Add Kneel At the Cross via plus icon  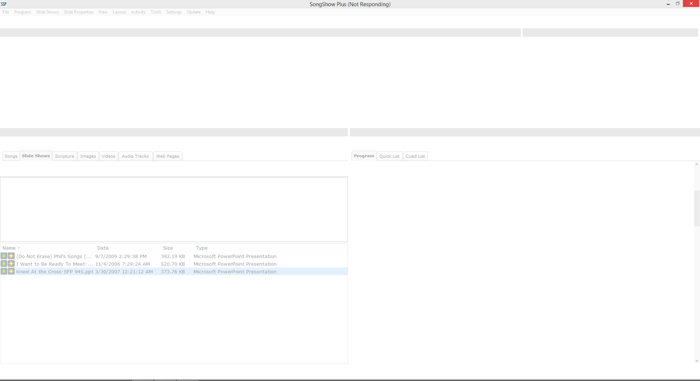click(11, 272)
